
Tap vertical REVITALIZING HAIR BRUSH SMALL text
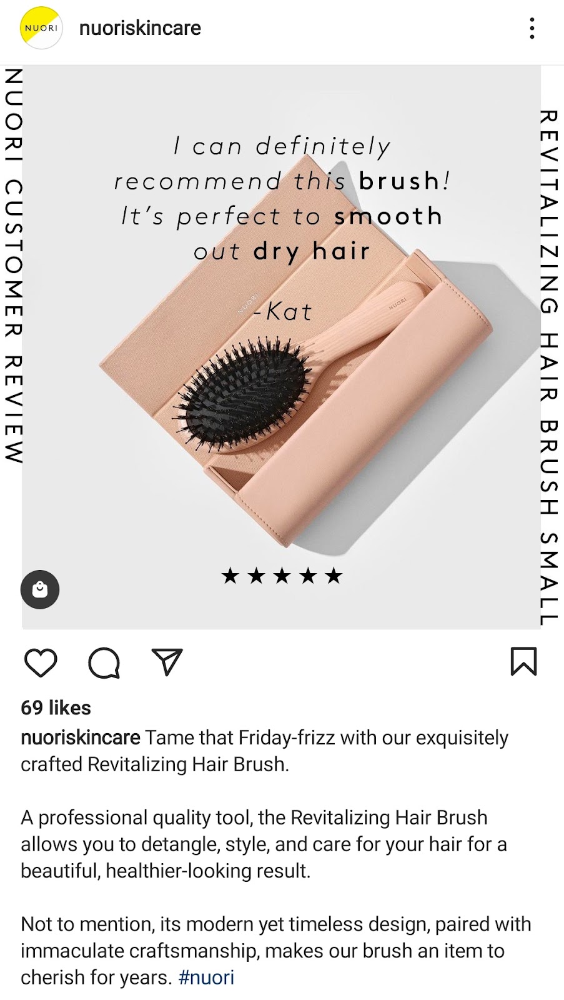point(548,367)
